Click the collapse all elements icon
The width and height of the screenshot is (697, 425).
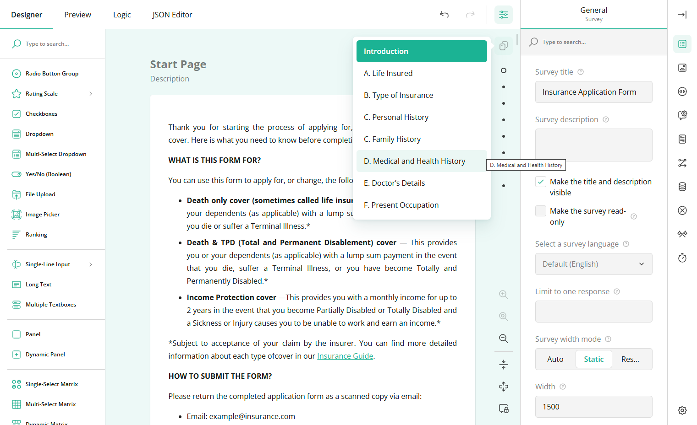tap(504, 365)
